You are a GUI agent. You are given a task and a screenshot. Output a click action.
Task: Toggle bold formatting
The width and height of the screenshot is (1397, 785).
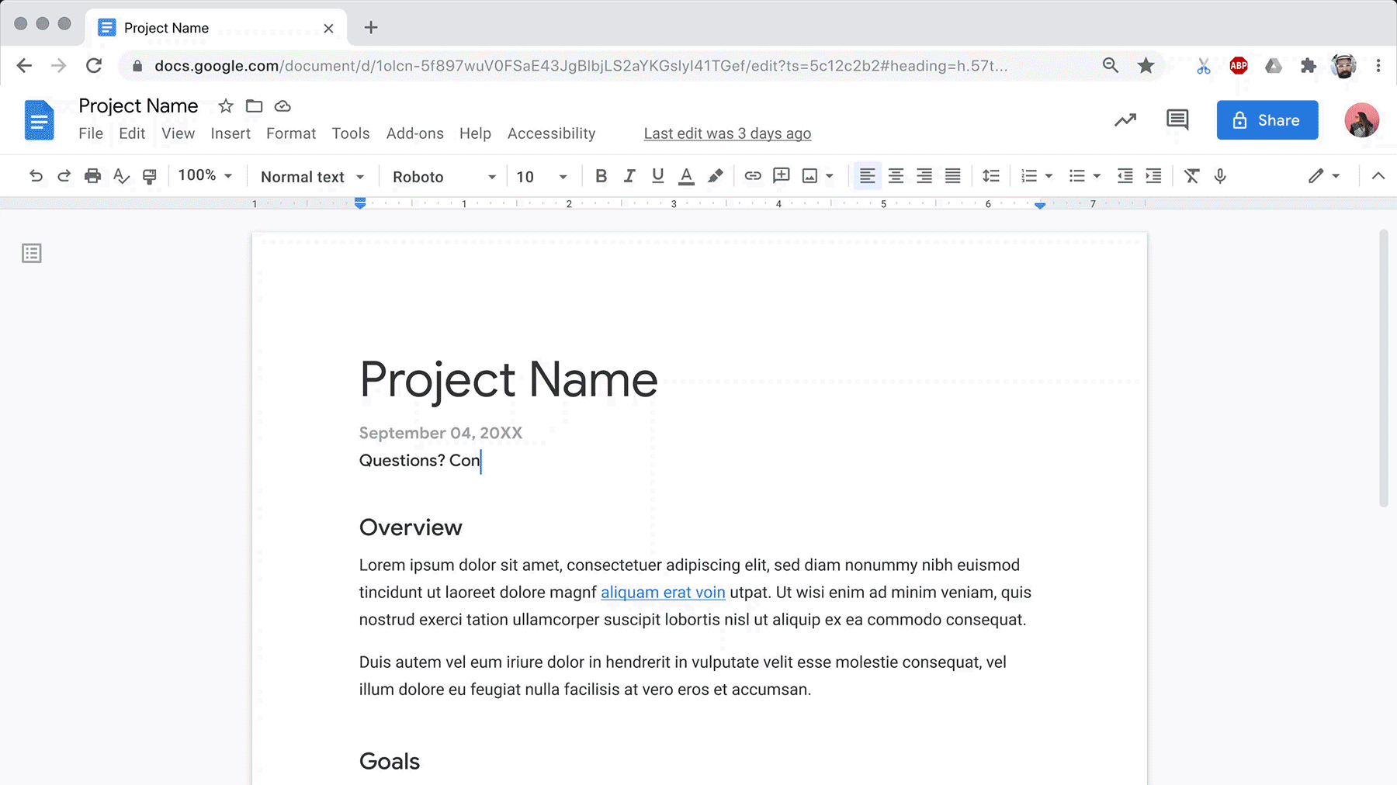(x=601, y=176)
